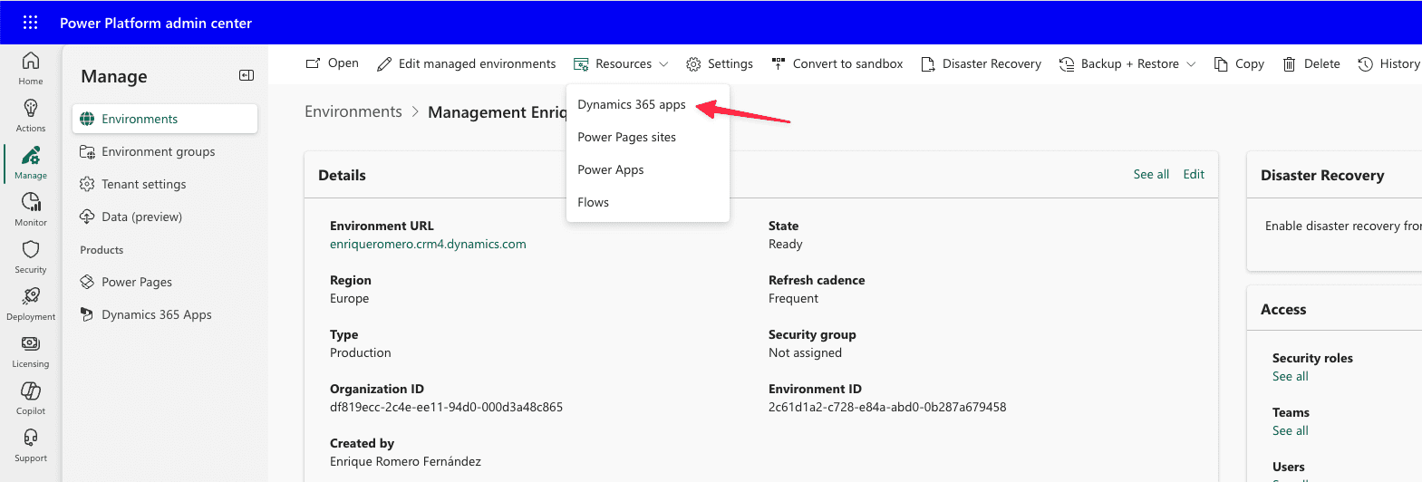This screenshot has width=1422, height=482.
Task: Click See all in Details
Action: click(1151, 174)
